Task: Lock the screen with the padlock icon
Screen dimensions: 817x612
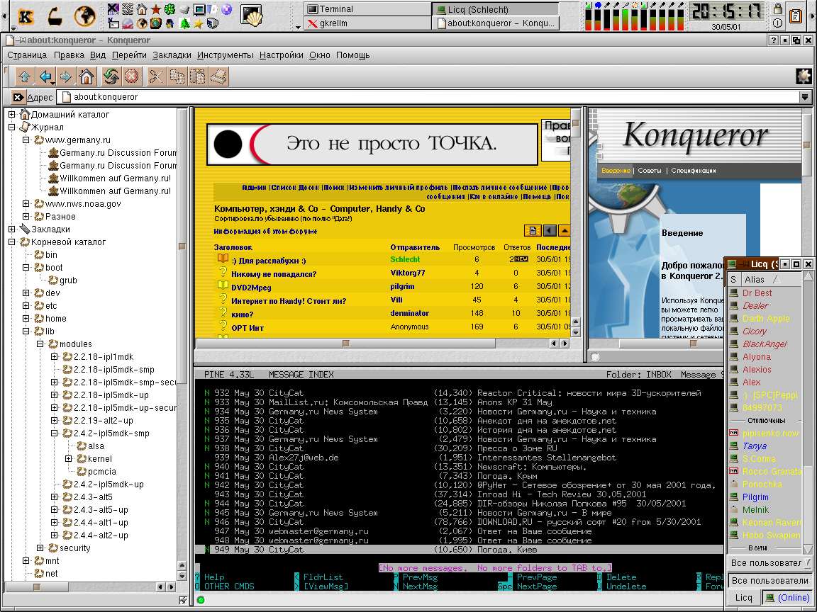Action: [777, 8]
